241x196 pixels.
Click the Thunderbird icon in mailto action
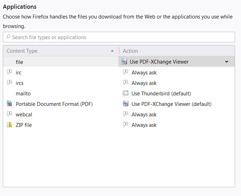pyautogui.click(x=126, y=93)
